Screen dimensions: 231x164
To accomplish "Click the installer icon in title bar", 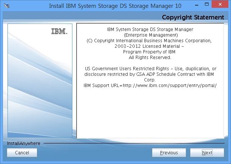I will pos(7,6).
